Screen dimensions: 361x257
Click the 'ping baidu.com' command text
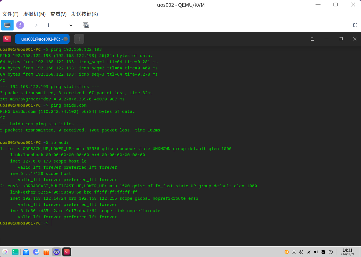pos(69,105)
